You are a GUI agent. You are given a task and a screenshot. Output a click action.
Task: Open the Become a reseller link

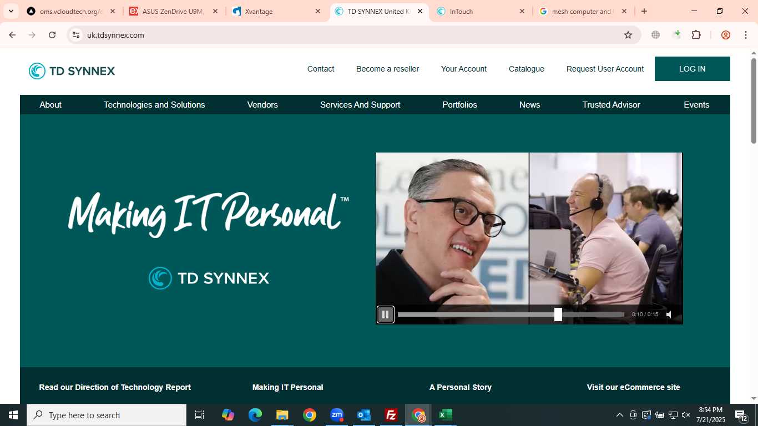click(387, 69)
